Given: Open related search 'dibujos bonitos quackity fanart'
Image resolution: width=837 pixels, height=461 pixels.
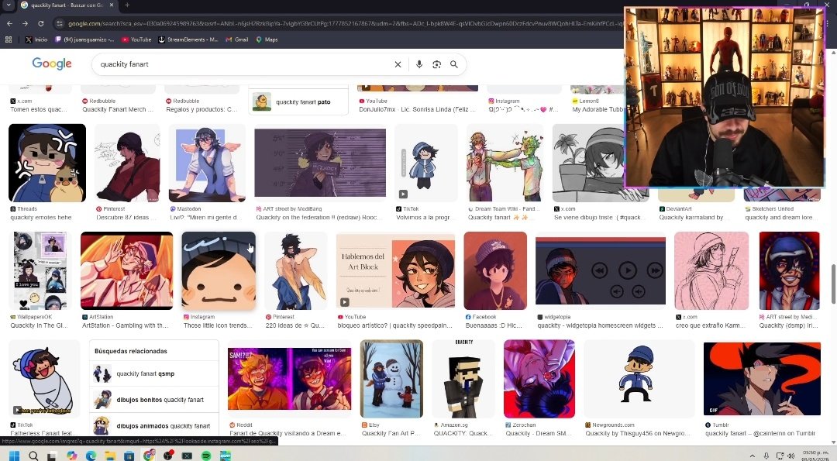Looking at the screenshot, I should (x=154, y=400).
